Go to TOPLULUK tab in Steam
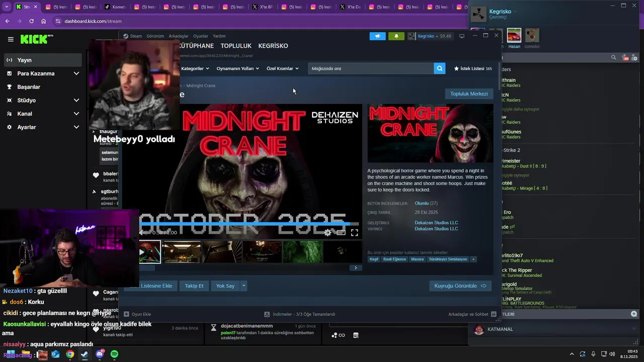Image resolution: width=644 pixels, height=362 pixels. coord(236,46)
